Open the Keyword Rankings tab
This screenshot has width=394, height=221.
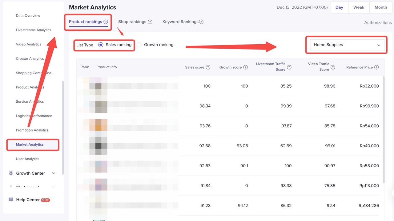click(x=180, y=22)
